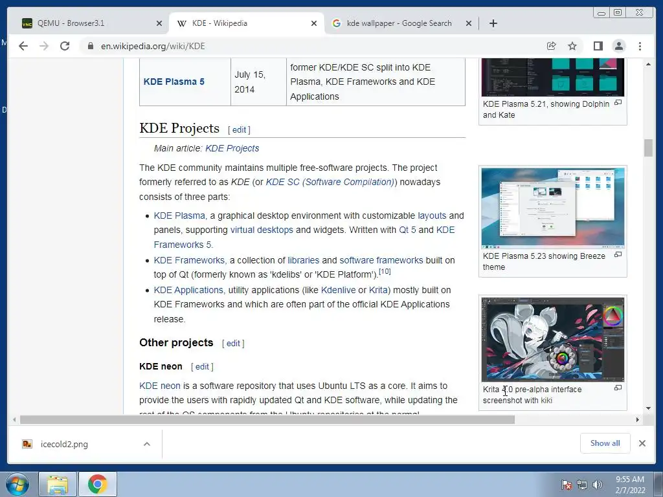Open main article KDE Projects link
This screenshot has width=663, height=497.
coord(232,148)
